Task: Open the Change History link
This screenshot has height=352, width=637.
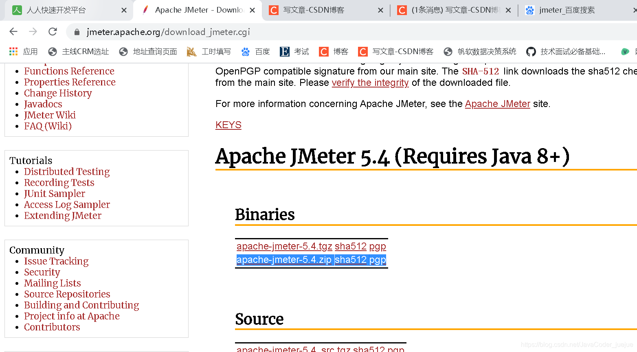Action: point(58,93)
